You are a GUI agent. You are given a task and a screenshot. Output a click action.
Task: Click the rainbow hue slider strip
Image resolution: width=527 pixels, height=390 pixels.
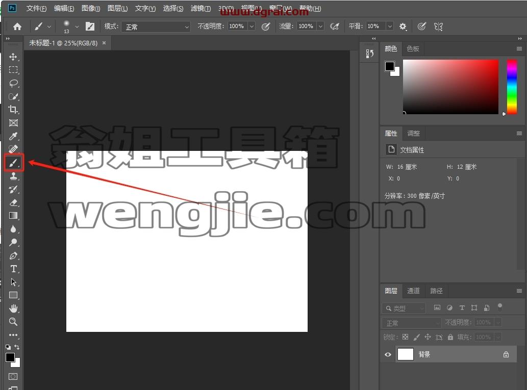[512, 87]
